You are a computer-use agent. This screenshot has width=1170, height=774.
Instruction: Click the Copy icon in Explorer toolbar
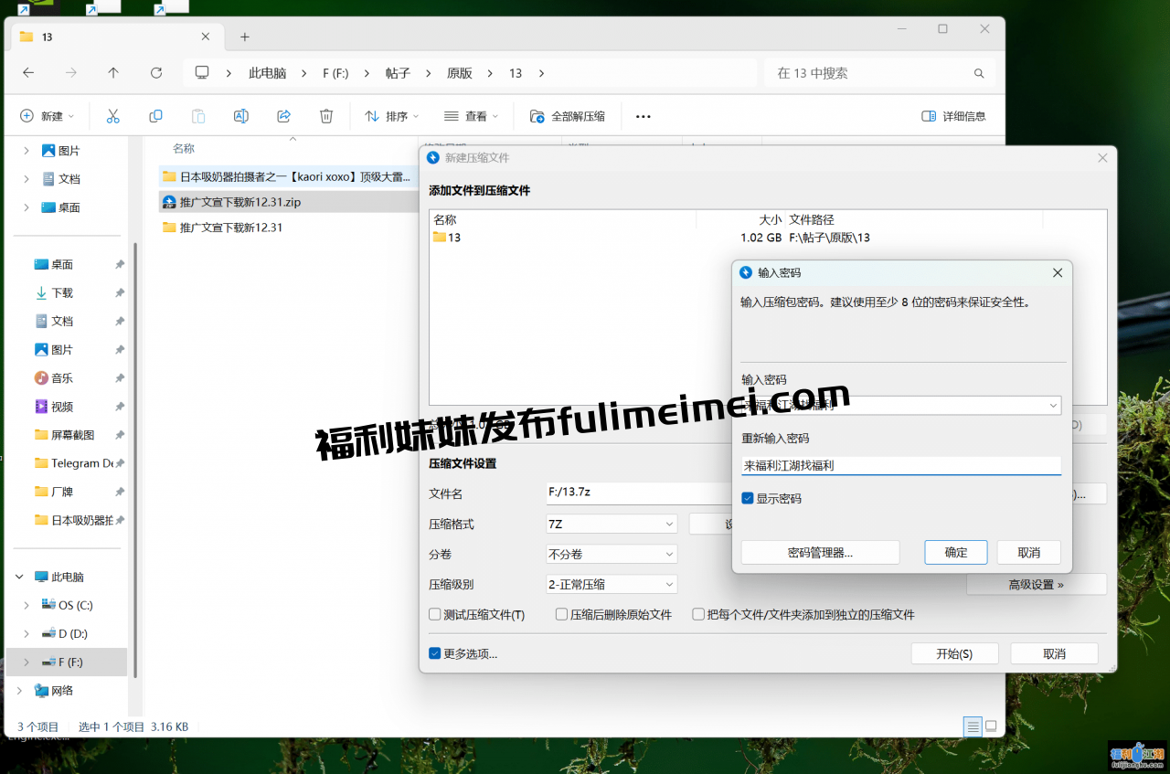(155, 116)
